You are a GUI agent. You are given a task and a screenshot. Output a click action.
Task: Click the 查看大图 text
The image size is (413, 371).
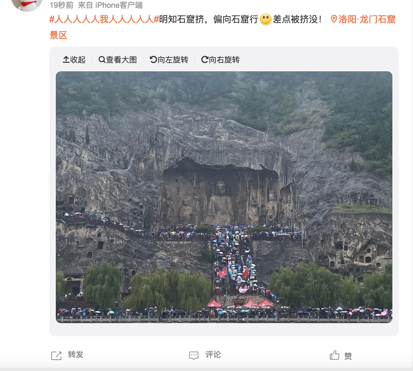tap(122, 60)
